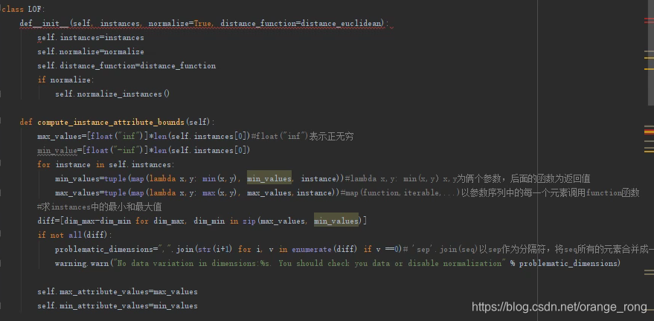Click '% problematic_dimensions)' after the warning string
Image resolution: width=654 pixels, height=321 pixels.
(565, 264)
